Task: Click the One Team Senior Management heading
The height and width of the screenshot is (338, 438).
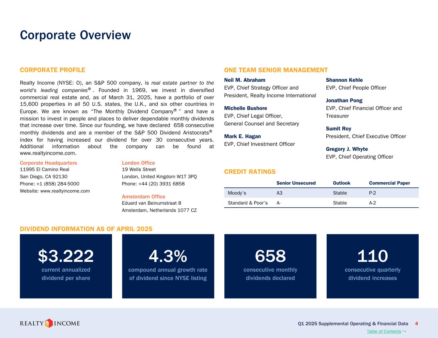Action: pyautogui.click(x=276, y=70)
